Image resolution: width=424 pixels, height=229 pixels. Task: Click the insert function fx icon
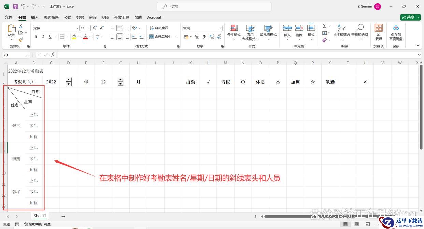53,55
